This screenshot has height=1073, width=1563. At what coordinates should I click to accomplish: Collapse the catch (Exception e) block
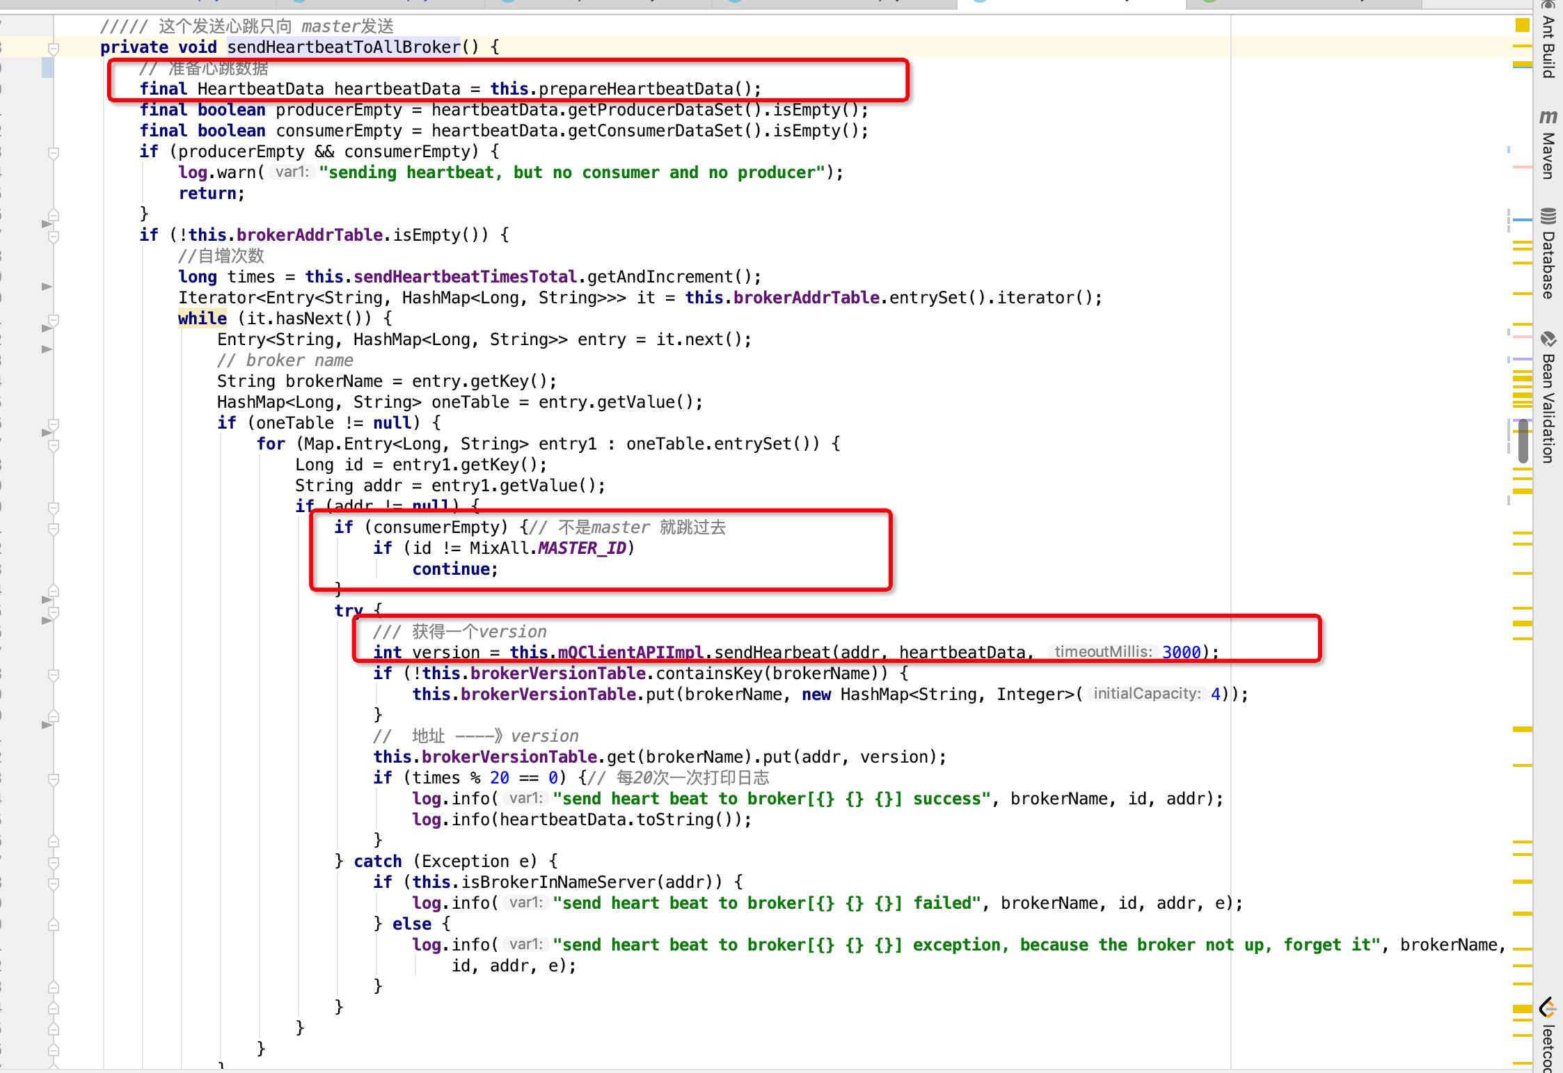coord(54,862)
